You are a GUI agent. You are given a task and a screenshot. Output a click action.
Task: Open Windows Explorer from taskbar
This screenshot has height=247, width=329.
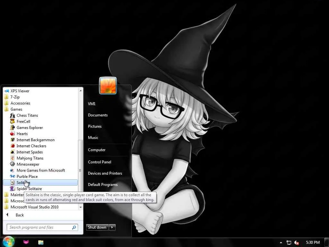pos(41,242)
